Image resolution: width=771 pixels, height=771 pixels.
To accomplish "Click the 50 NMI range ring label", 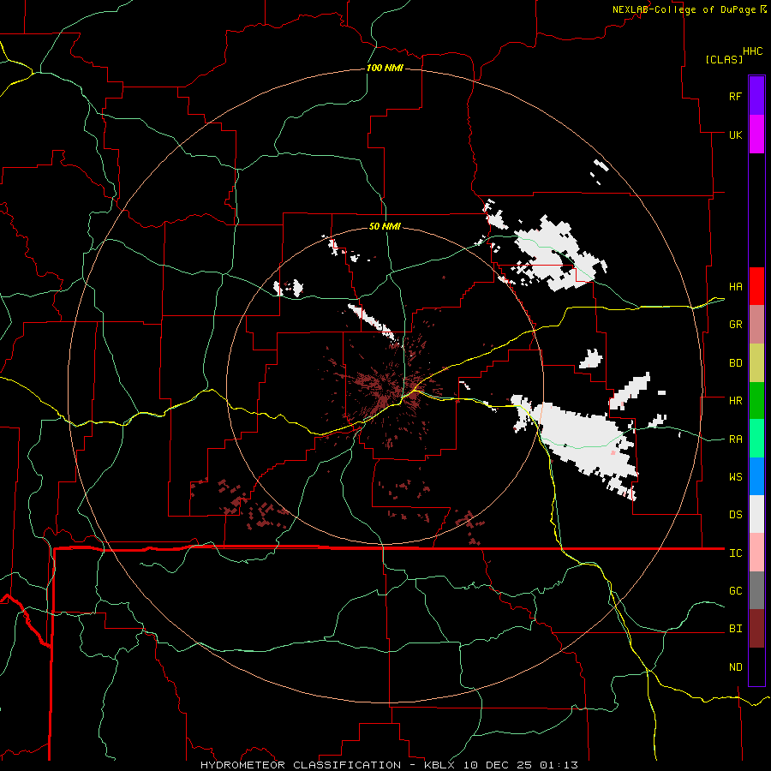I will 385,226.
